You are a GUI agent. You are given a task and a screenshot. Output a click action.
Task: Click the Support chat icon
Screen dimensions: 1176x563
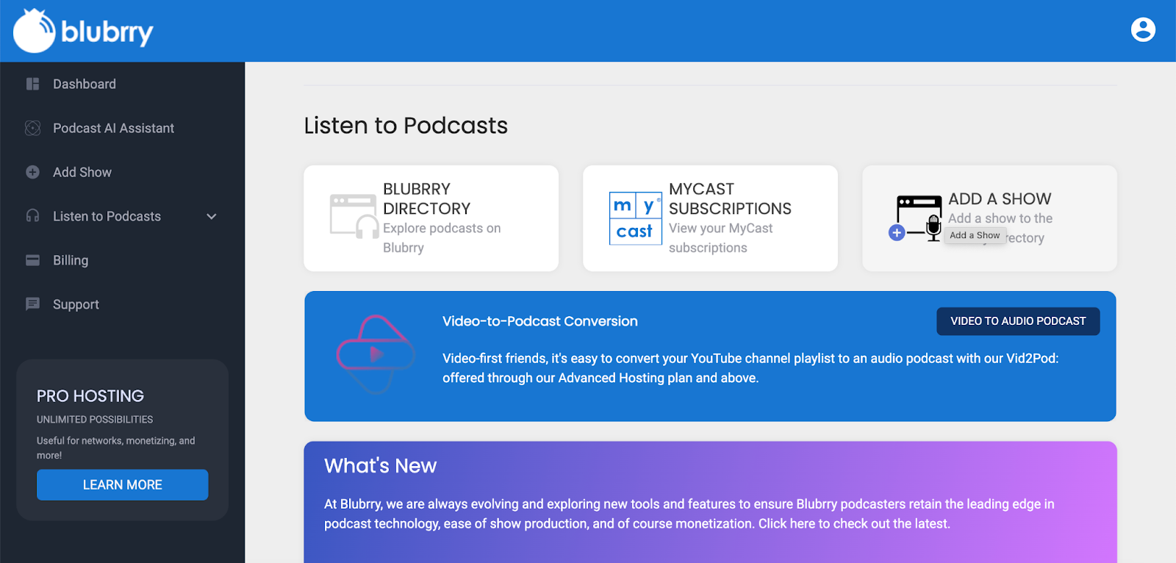click(x=32, y=304)
